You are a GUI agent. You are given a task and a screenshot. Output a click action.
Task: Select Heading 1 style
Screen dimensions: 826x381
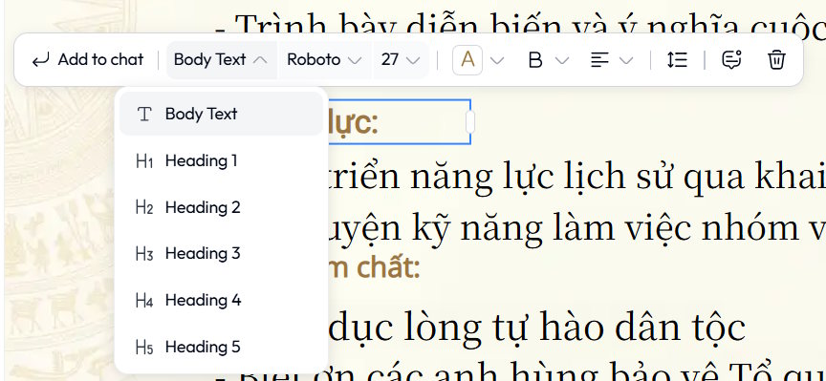pyautogui.click(x=221, y=160)
